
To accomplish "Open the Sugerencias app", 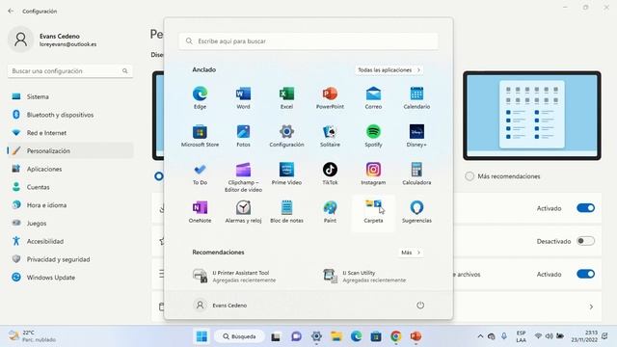I will (416, 212).
